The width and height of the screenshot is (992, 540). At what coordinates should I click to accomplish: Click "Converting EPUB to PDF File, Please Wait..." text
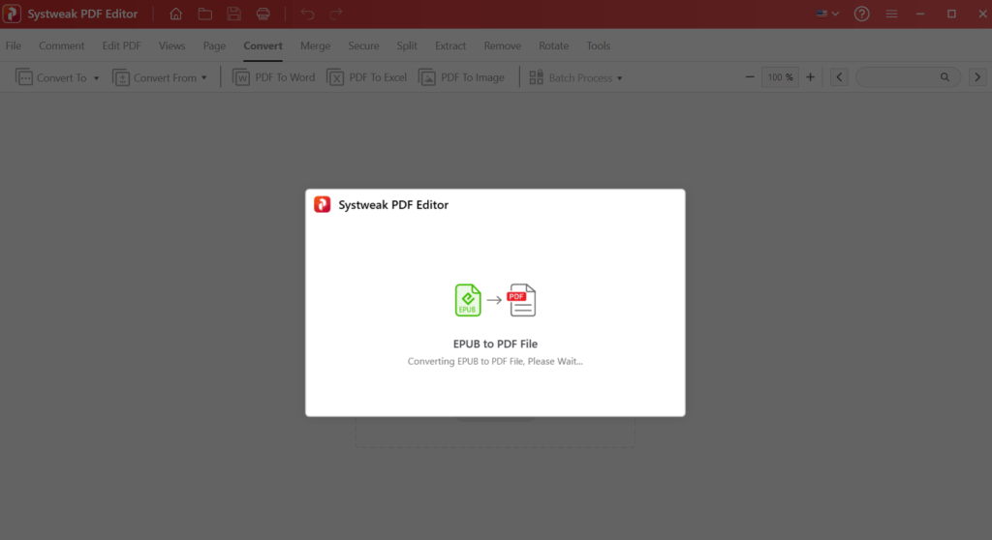pyautogui.click(x=495, y=361)
